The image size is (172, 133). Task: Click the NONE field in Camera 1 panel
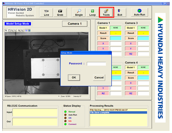[116, 28]
